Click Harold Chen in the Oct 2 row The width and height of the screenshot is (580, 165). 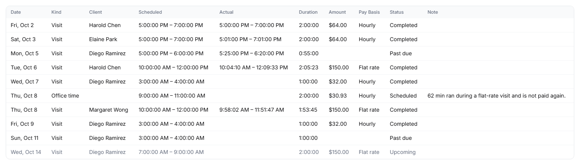point(105,25)
